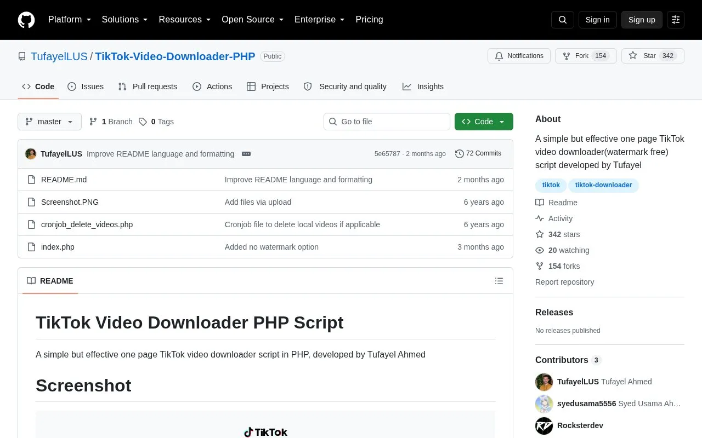
Task: Open the syedusama5556 contributor avatar
Action: [544, 404]
